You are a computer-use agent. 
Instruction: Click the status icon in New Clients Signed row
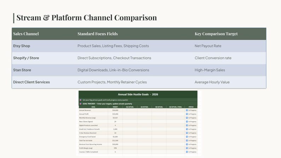[187, 122]
